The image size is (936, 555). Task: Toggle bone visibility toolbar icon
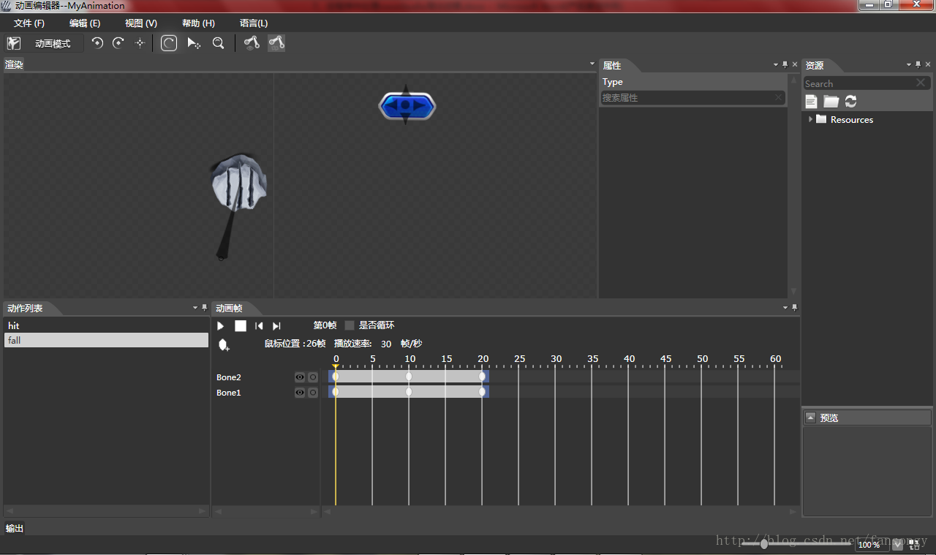click(x=252, y=43)
